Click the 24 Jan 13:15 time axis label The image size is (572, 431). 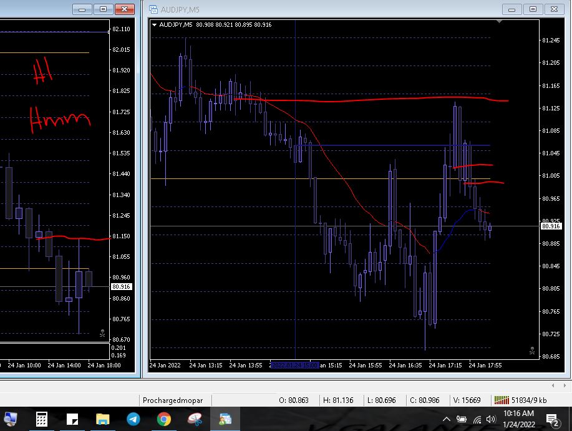pyautogui.click(x=205, y=365)
